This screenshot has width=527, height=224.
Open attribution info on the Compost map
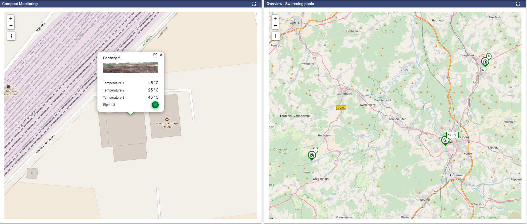[x=11, y=36]
